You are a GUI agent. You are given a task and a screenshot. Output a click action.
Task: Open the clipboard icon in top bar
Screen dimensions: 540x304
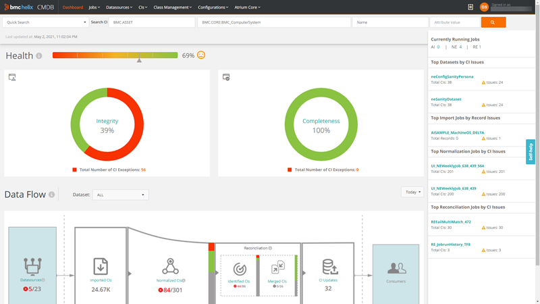pyautogui.click(x=470, y=7)
